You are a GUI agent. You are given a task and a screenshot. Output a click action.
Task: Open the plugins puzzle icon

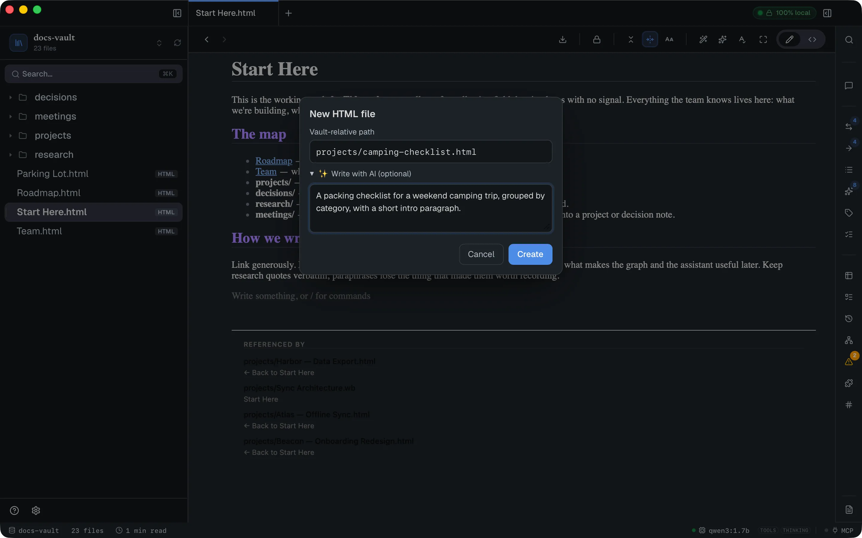point(849,383)
